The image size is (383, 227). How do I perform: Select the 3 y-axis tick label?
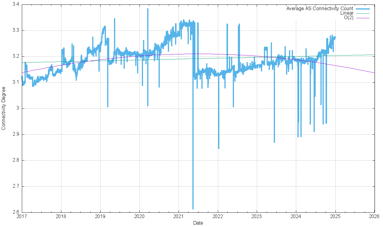coord(18,108)
